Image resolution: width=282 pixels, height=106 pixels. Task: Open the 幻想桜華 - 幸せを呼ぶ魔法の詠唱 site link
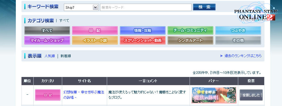(84, 95)
